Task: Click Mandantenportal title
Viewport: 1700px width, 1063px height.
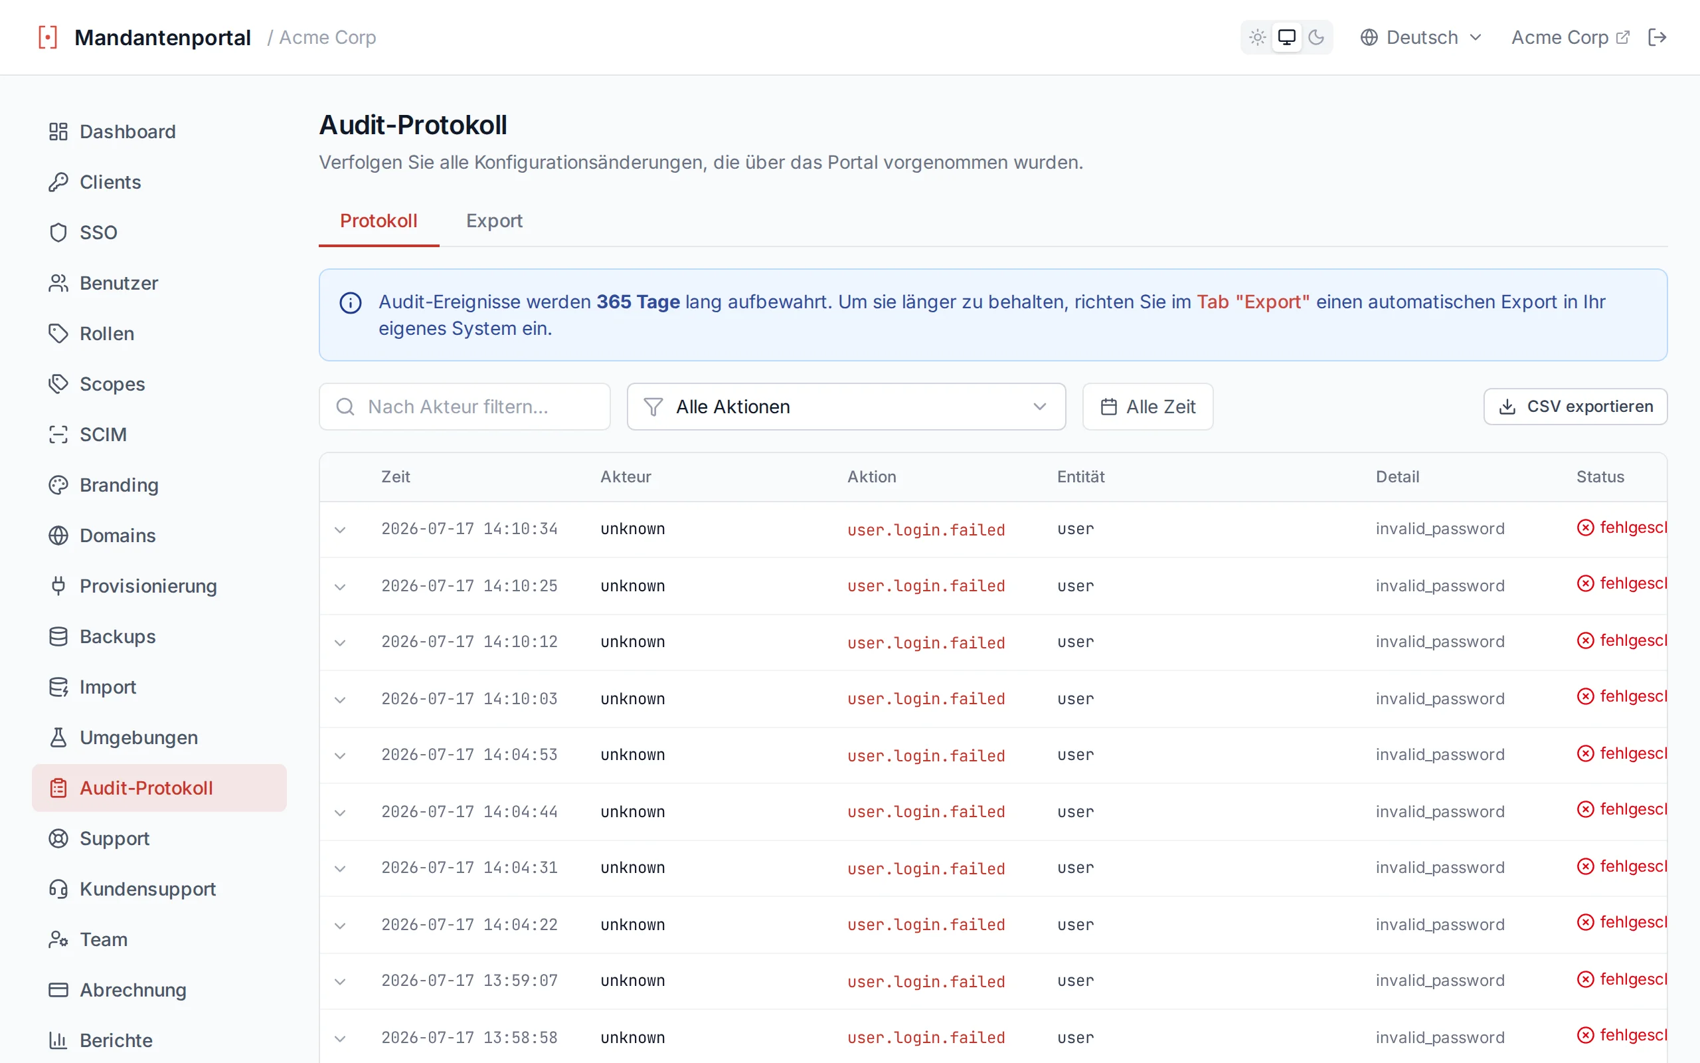Action: (162, 37)
